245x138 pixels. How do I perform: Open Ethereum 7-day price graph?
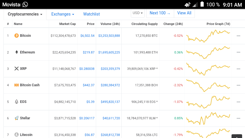pyautogui.click(x=208, y=53)
